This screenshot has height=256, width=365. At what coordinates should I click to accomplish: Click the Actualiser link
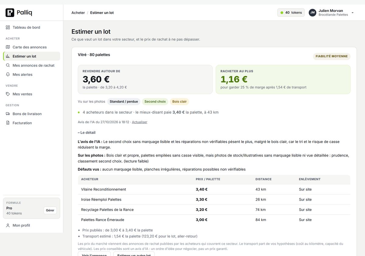140,122
